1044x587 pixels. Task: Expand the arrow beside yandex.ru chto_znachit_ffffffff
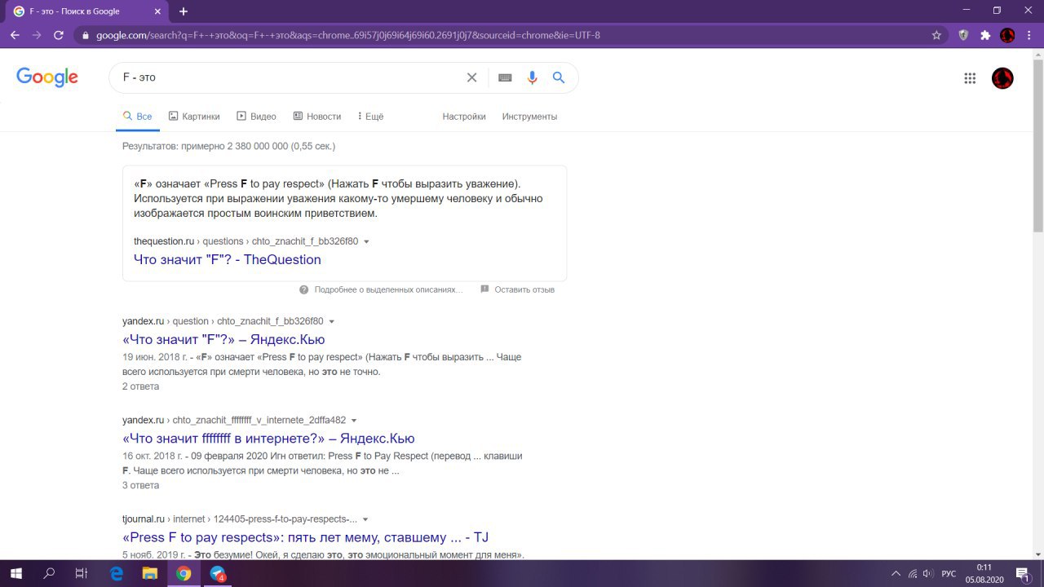354,421
